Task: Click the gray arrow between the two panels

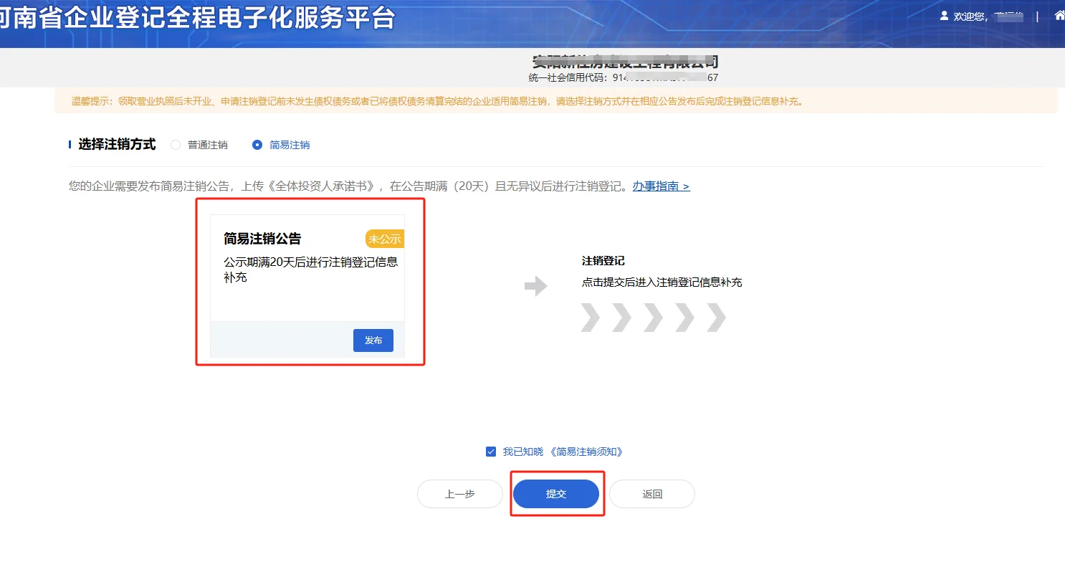Action: [x=535, y=285]
